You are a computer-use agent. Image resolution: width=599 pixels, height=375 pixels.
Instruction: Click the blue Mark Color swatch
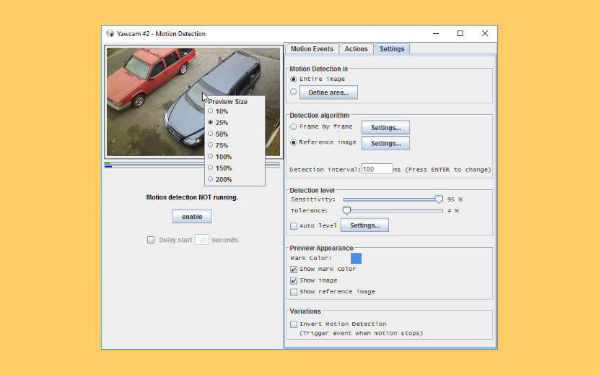click(356, 258)
